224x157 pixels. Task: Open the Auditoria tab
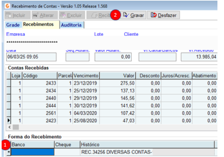pyautogui.click(x=71, y=25)
